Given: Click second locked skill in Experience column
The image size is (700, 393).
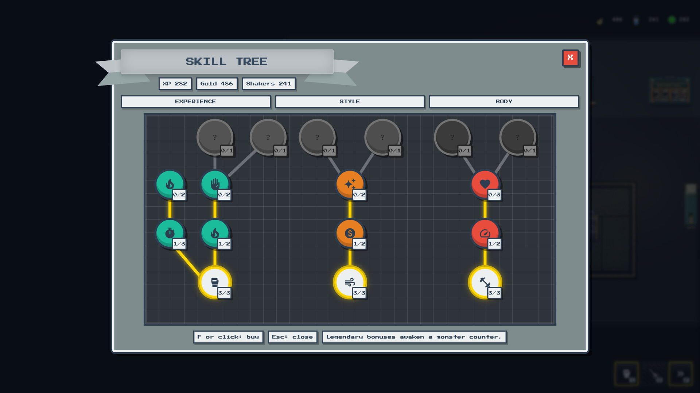Looking at the screenshot, I should (268, 137).
